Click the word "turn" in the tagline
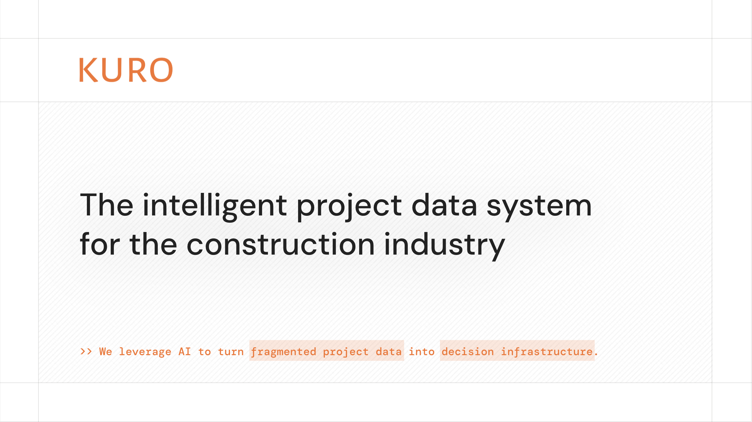 click(x=231, y=352)
